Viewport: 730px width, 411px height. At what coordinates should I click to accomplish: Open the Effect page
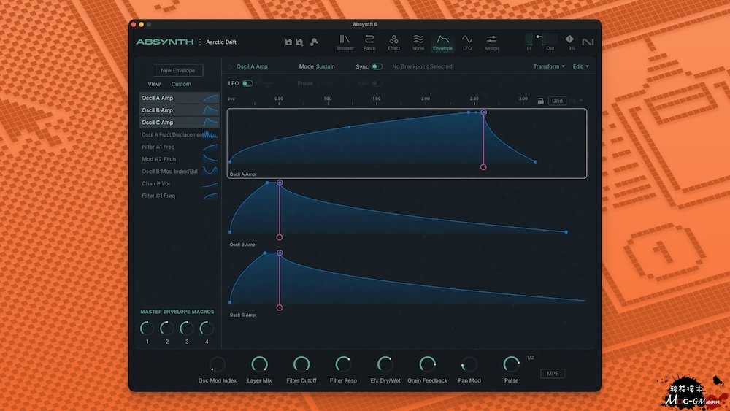click(x=393, y=42)
